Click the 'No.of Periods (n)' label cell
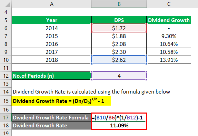 51,76
